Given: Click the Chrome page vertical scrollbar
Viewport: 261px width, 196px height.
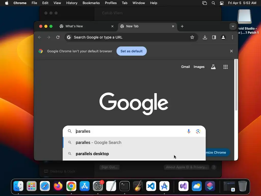Looking at the screenshot, I should coord(236,85).
